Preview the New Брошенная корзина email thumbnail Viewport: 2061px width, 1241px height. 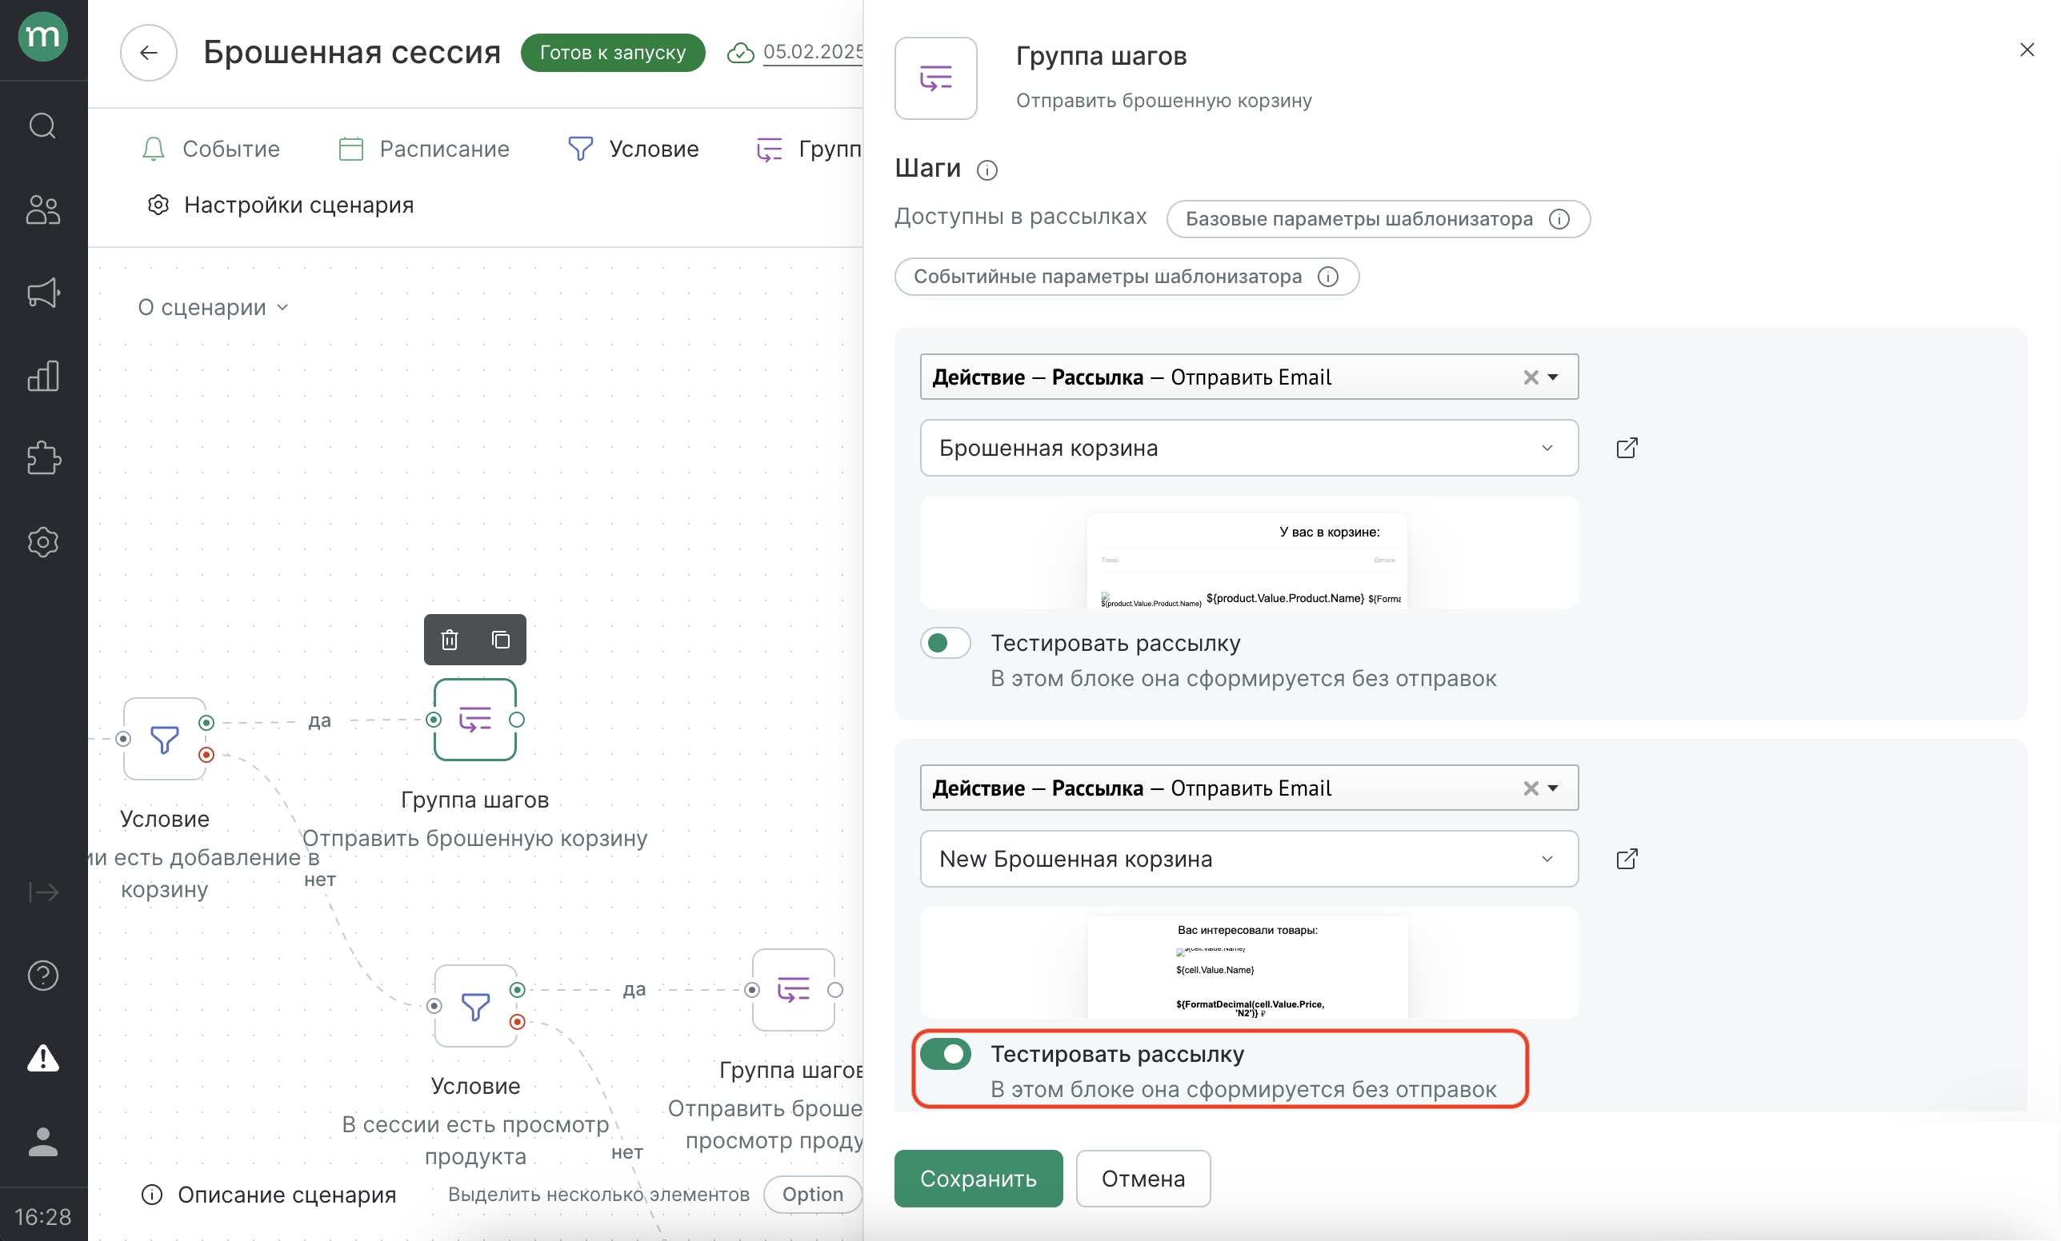pos(1249,963)
